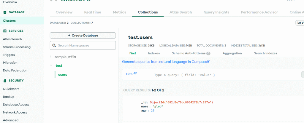Focus the Search Namespaces field
The height and width of the screenshot is (123, 304).
click(x=83, y=45)
